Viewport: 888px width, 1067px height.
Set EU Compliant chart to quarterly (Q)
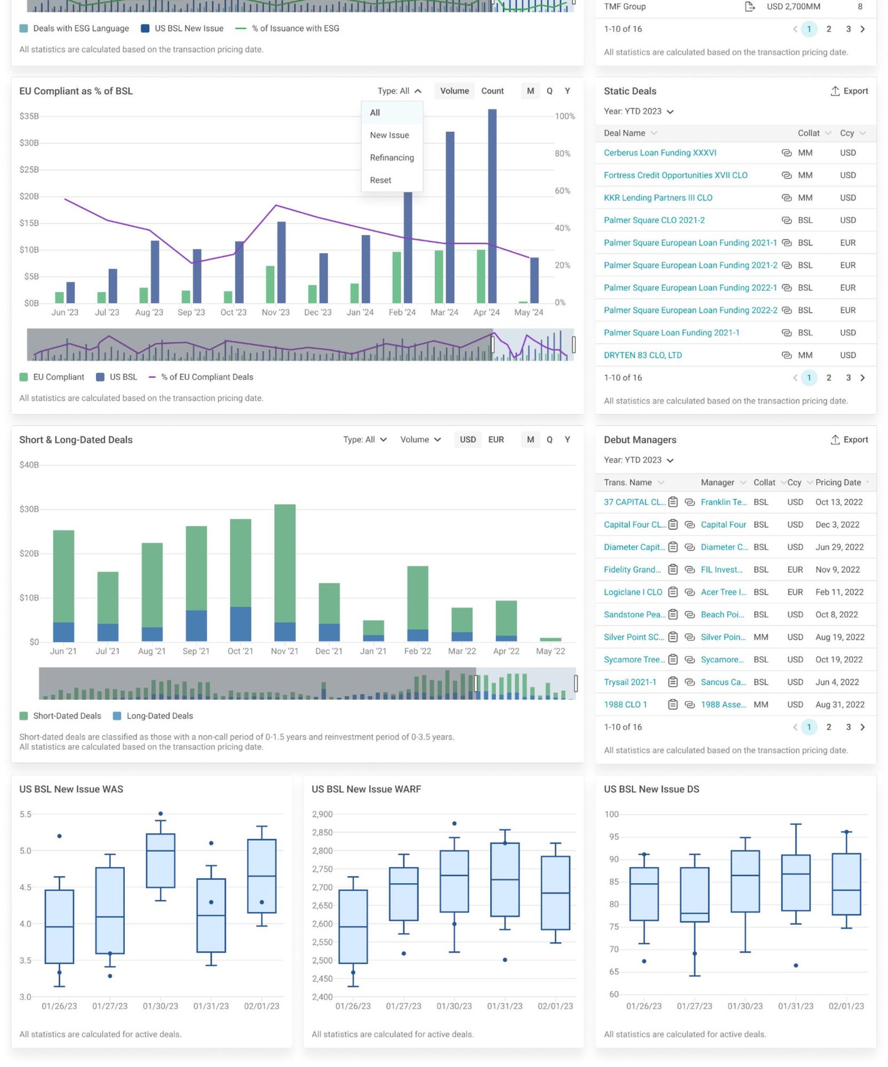(x=549, y=91)
